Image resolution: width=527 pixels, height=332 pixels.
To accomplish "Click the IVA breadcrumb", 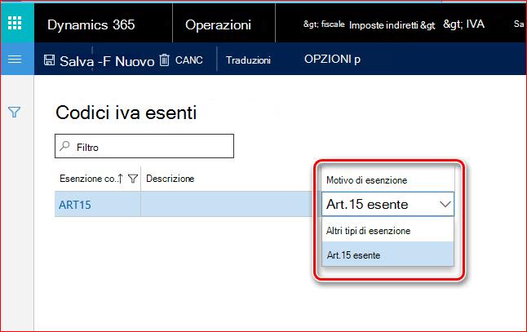I will [464, 24].
